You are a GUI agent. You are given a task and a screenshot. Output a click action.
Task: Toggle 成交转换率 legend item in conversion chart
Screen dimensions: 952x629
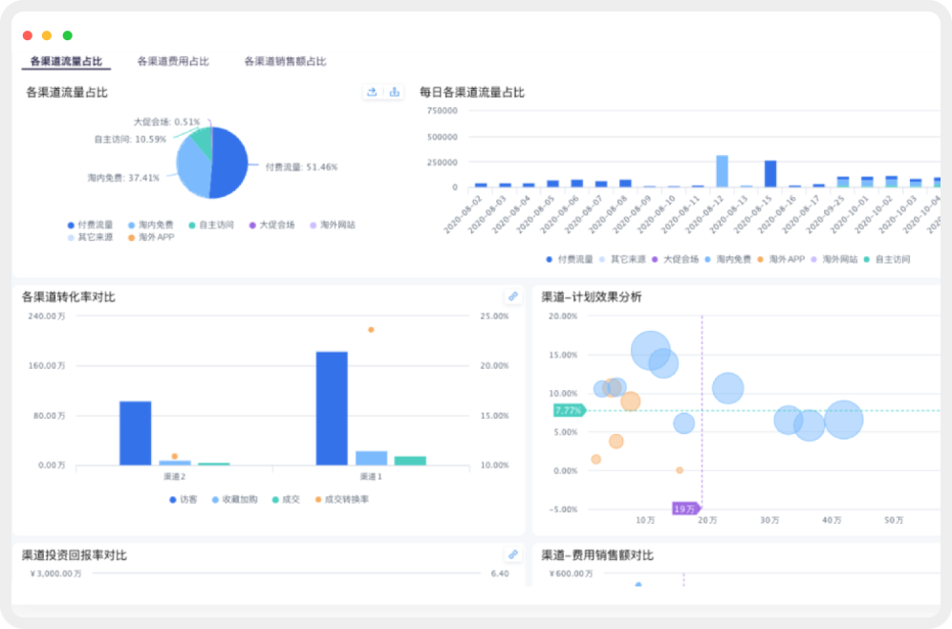(x=341, y=499)
